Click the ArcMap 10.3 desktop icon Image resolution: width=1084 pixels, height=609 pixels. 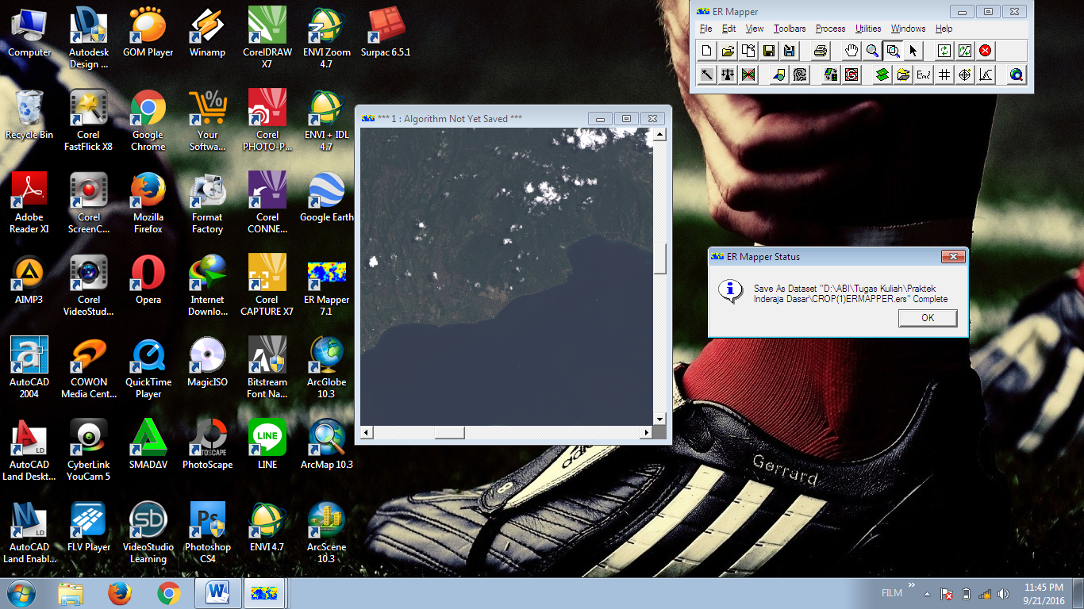coord(326,445)
